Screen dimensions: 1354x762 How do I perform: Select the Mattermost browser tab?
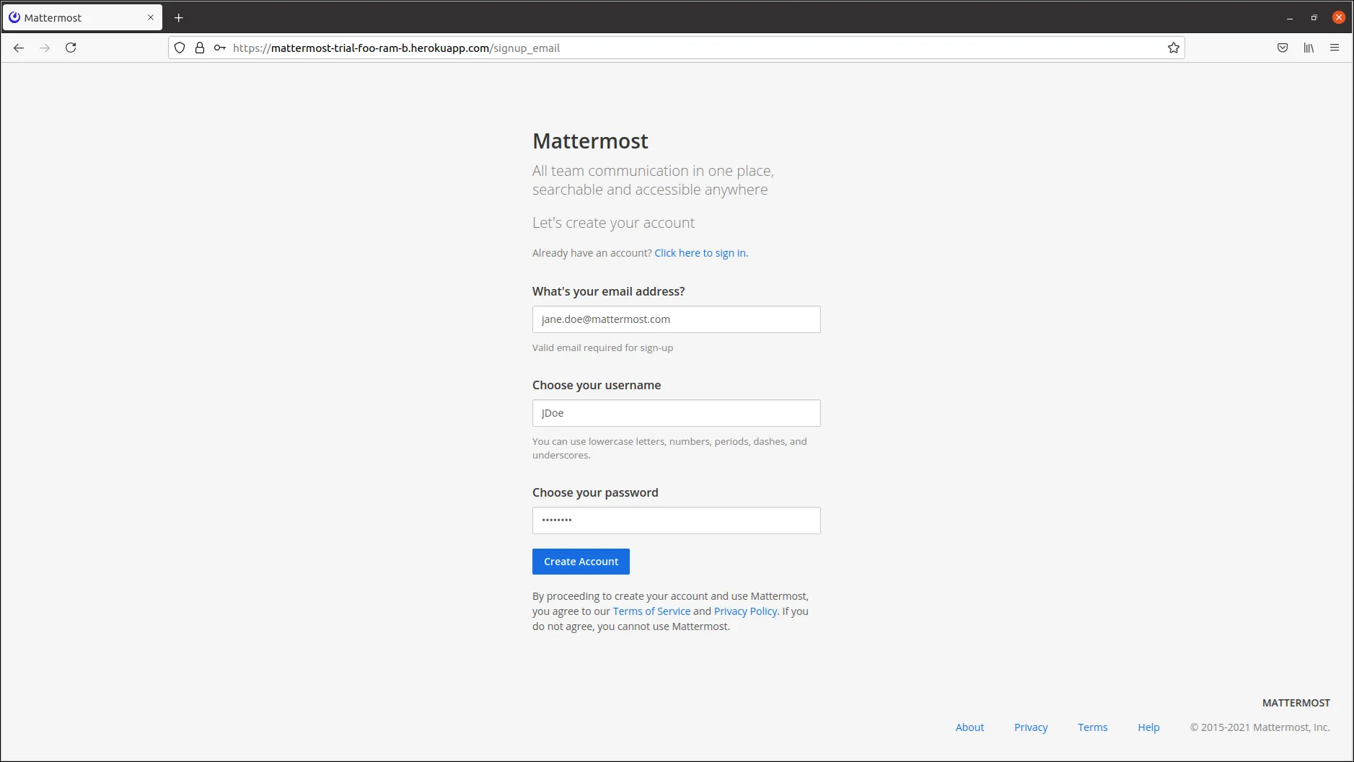[x=82, y=17]
